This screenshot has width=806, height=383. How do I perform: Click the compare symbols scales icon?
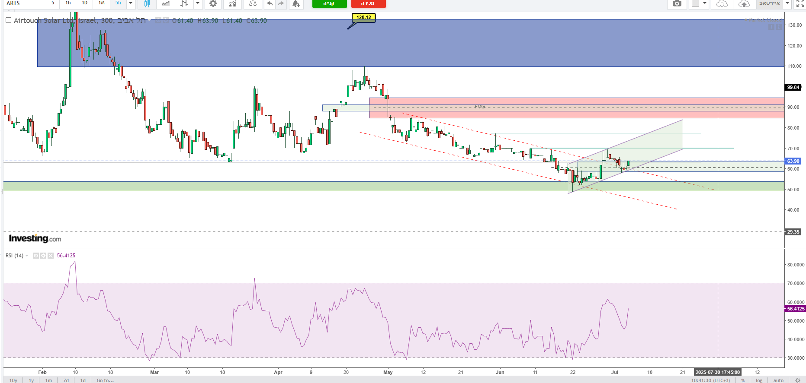click(x=253, y=3)
